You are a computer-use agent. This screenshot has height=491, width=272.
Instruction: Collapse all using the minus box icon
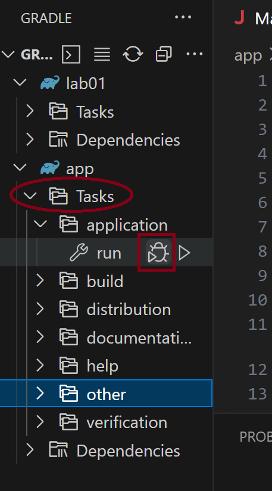coord(164,55)
